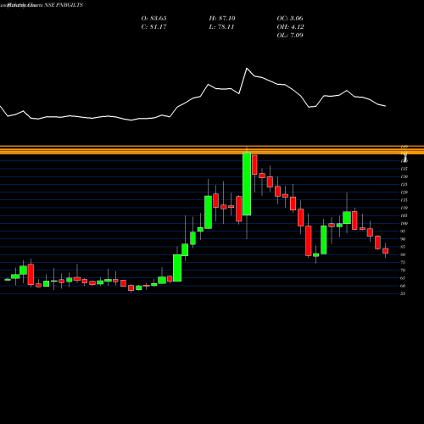The image size is (424, 424).
Task: Select the high value H: 87.10
Action: pos(222,19)
